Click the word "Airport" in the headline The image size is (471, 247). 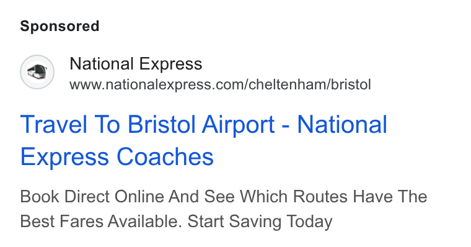coord(238,125)
